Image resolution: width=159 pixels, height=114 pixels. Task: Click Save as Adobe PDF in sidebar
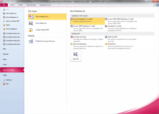click(x=13, y=21)
